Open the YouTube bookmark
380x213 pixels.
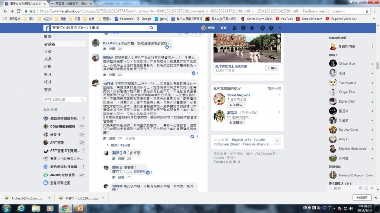click(x=284, y=18)
